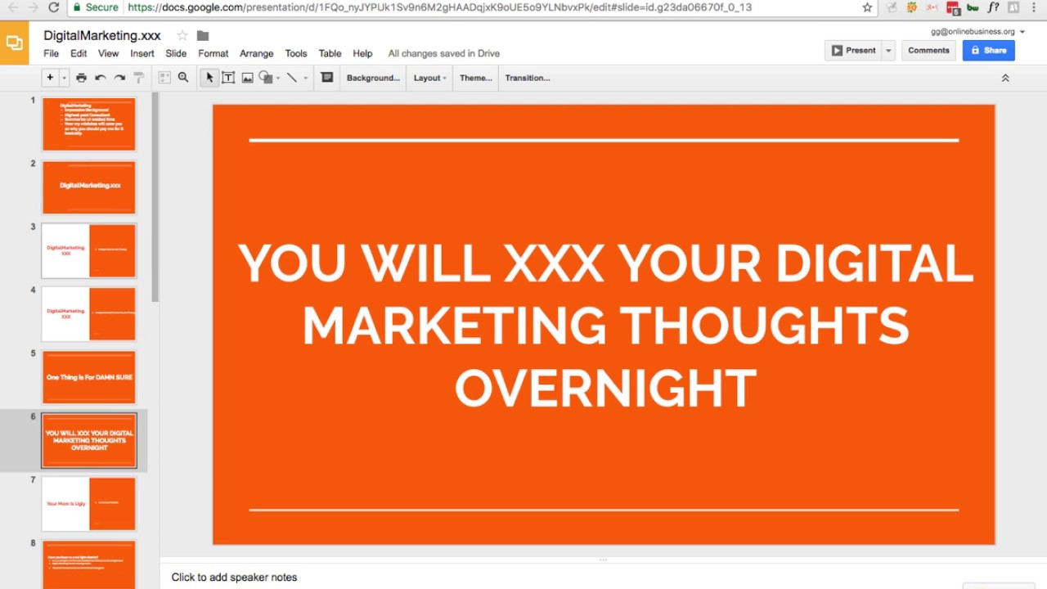Expand the shape tool dropdown arrow
The height and width of the screenshot is (589, 1047).
pyautogui.click(x=278, y=78)
